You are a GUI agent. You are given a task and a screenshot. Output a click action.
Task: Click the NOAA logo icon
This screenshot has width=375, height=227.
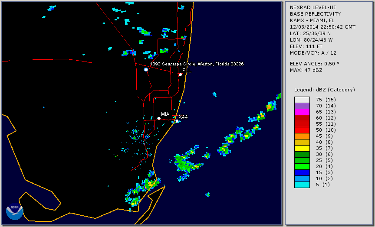pos(15,211)
